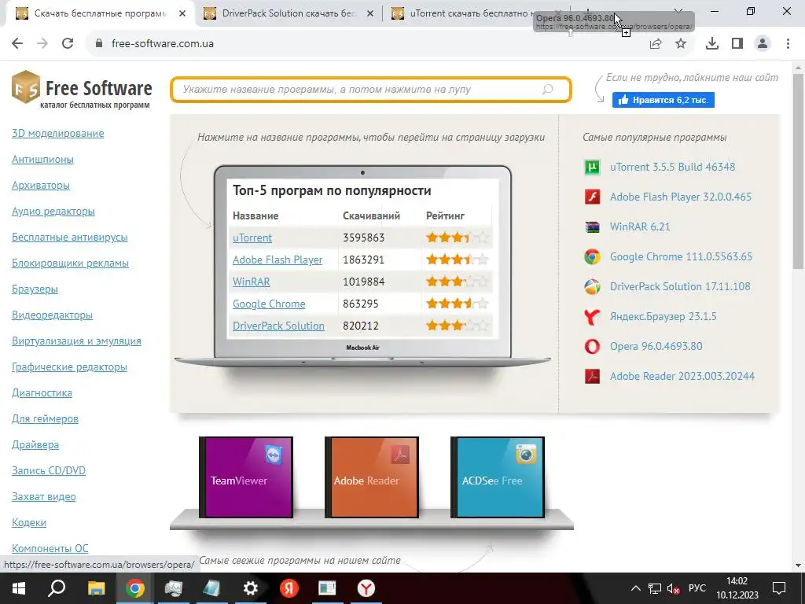The image size is (805, 604).
Task: Click the Opera icon in popular list
Action: click(592, 346)
